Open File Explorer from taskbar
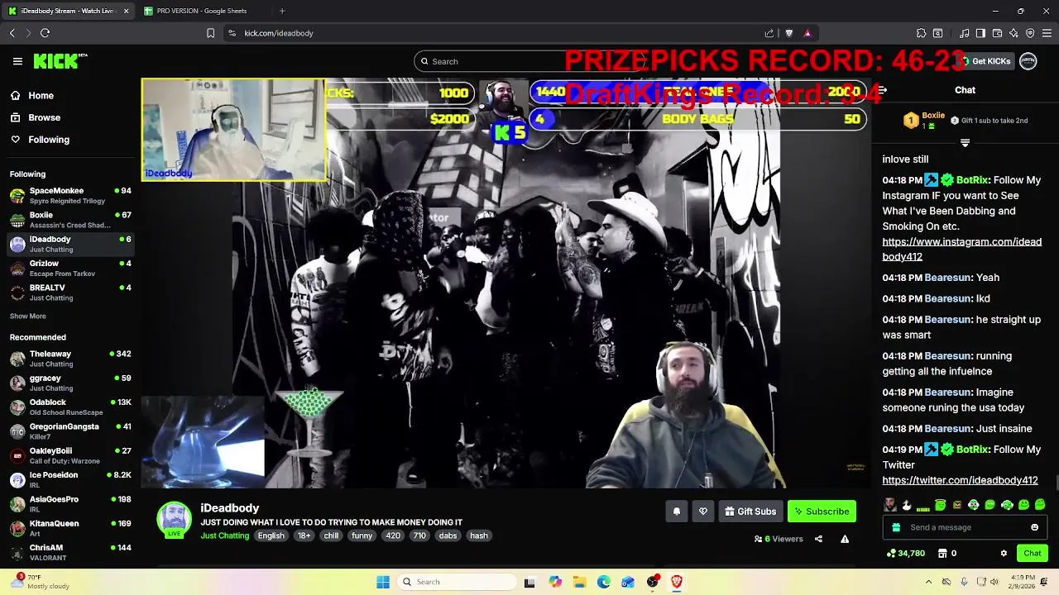This screenshot has height=595, width=1059. click(579, 582)
